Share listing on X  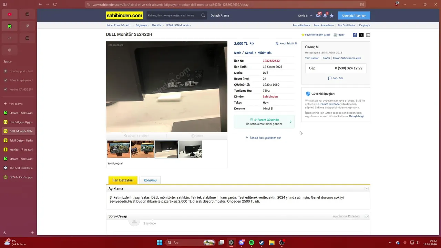[x=361, y=35]
